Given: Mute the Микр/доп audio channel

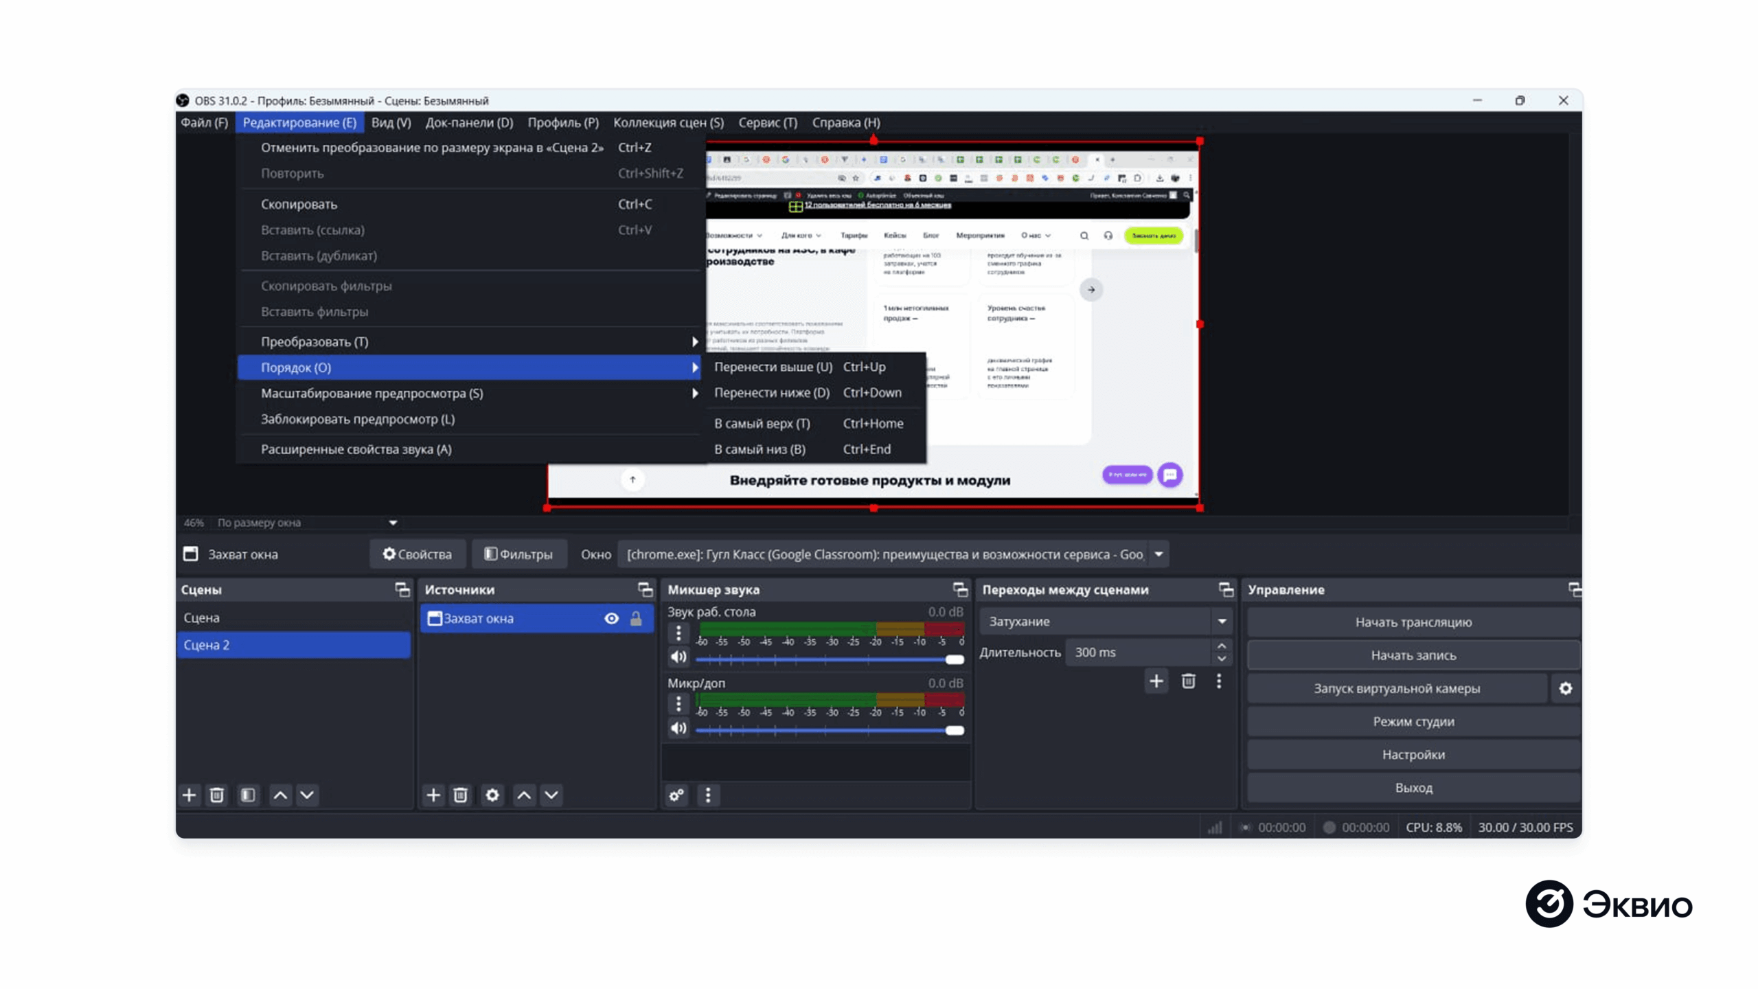Looking at the screenshot, I should click(678, 728).
